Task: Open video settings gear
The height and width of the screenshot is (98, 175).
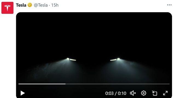Action: pyautogui.click(x=144, y=93)
